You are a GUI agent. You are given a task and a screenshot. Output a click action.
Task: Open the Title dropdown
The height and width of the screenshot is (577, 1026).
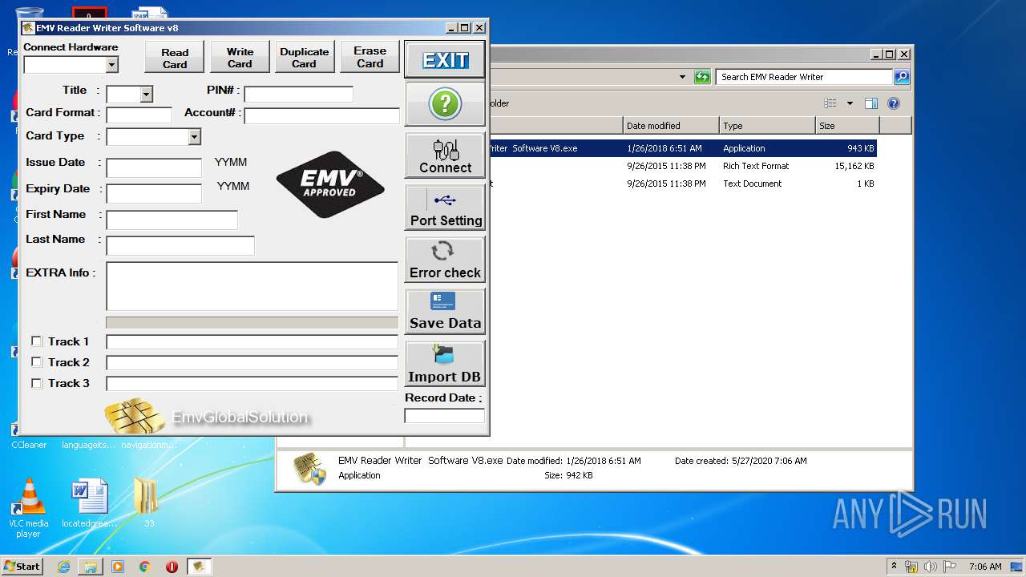coord(146,95)
